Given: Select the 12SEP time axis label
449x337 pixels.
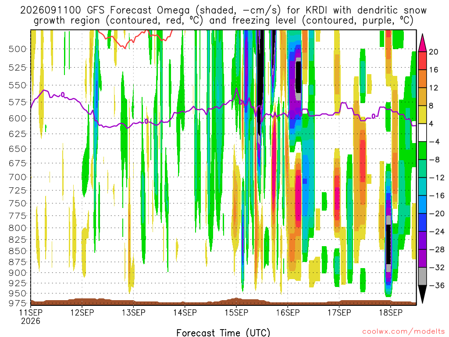Looking at the screenshot, I should [82, 312].
